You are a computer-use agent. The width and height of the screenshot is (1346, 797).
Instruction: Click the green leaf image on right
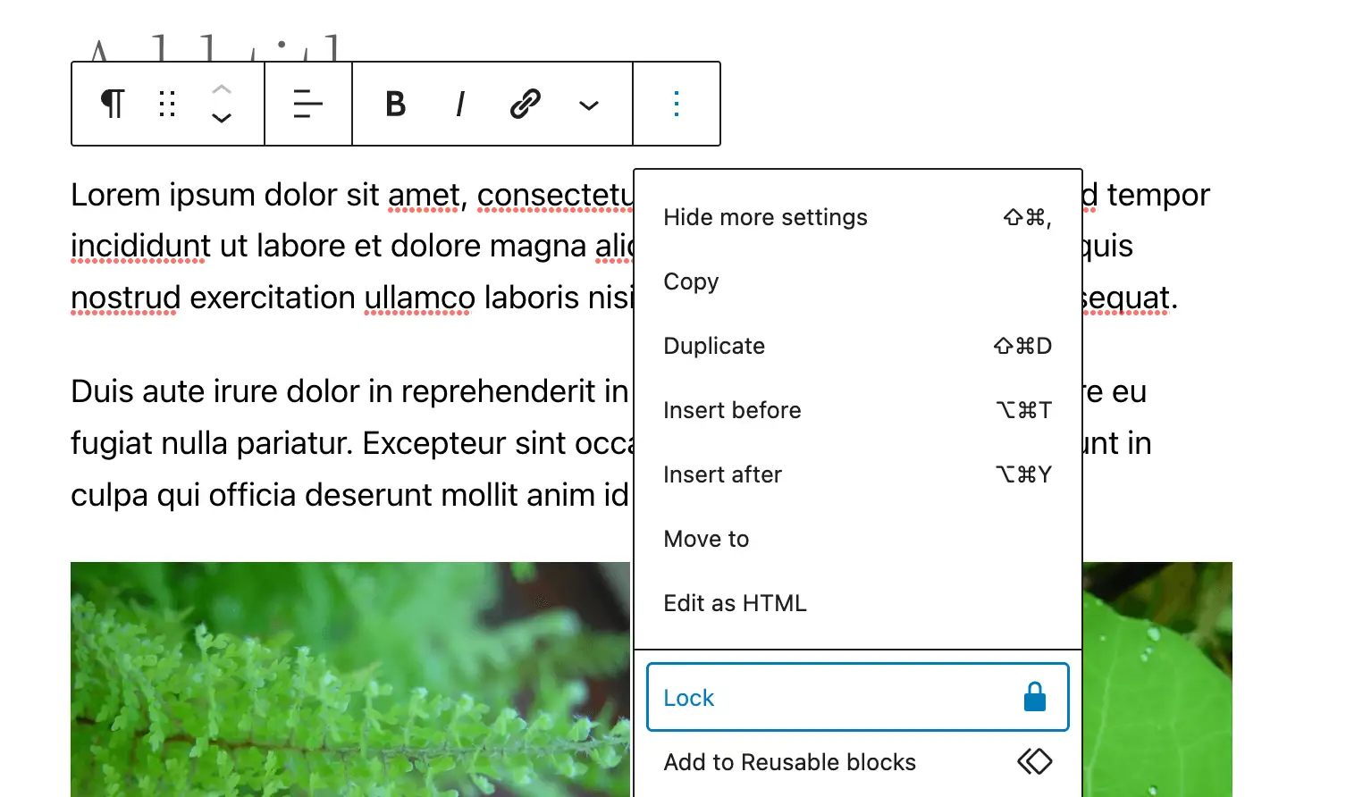pos(1157,679)
